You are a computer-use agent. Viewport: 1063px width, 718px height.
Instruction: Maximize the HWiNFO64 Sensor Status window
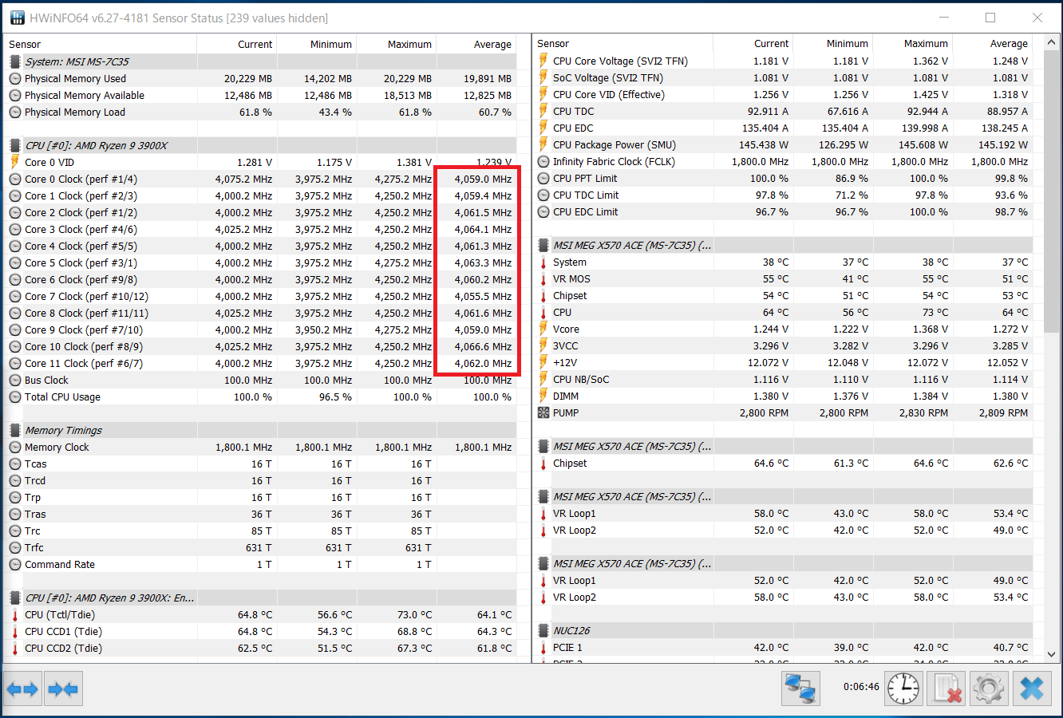[x=990, y=18]
